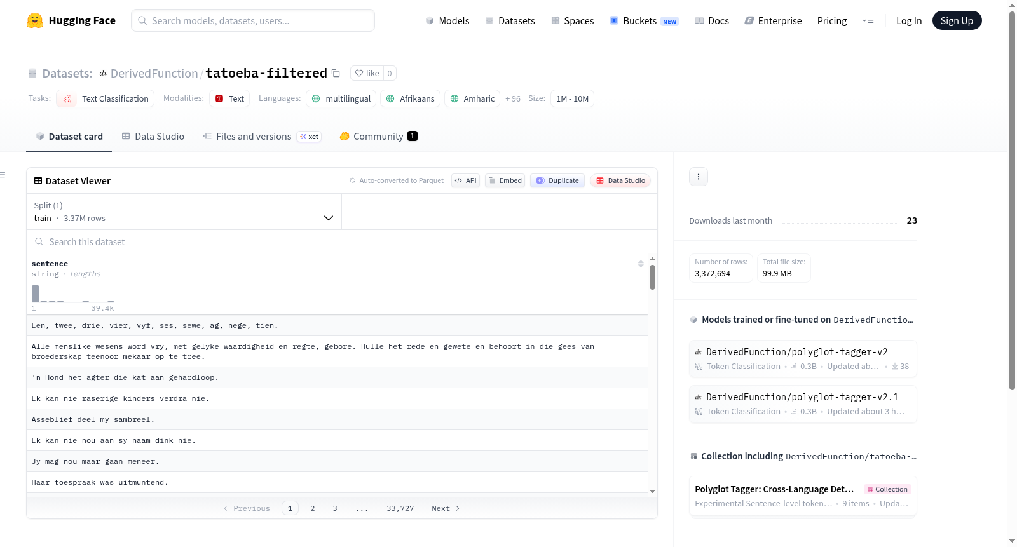The width and height of the screenshot is (1017, 547).
Task: Select the Afrikaans language tag
Action: [x=411, y=98]
